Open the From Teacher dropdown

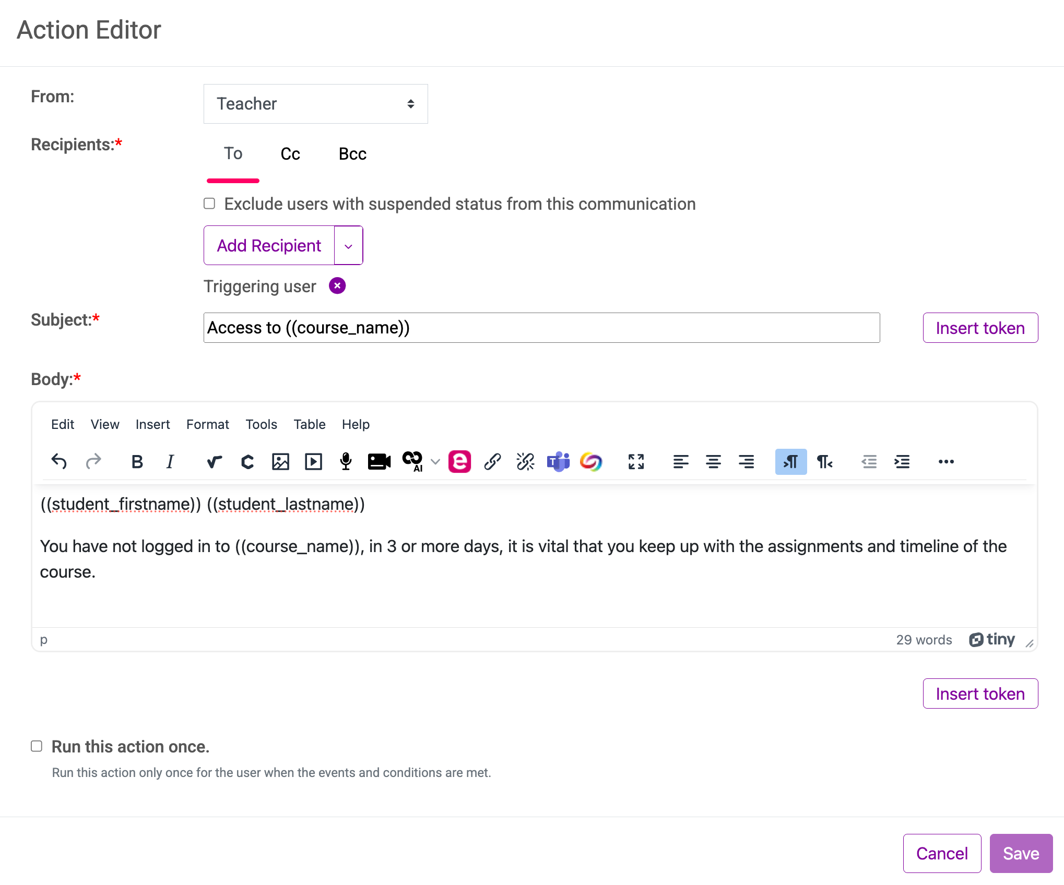coord(315,104)
